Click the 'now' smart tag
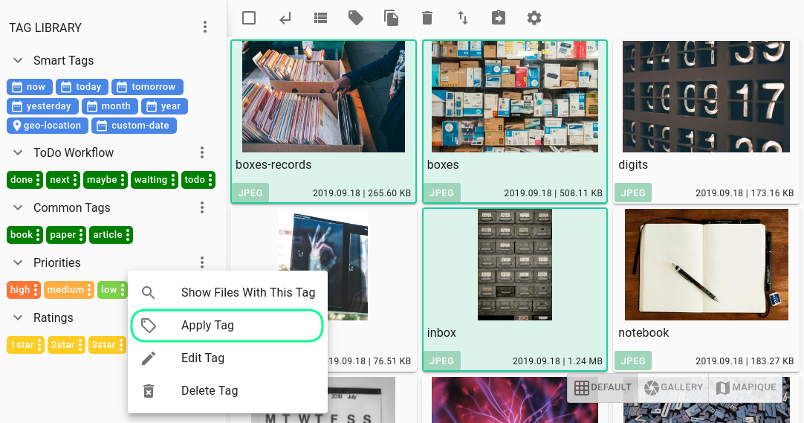Screen dimensions: 804x423 coord(30,87)
